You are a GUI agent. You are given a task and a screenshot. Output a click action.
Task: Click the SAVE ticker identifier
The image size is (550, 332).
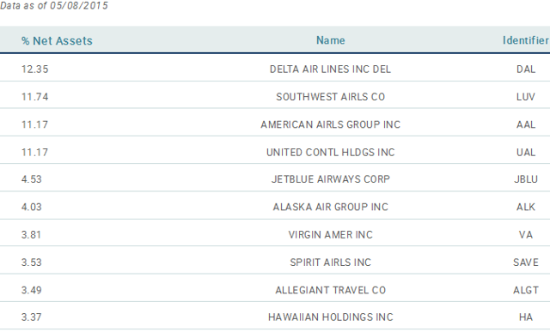coord(526,262)
